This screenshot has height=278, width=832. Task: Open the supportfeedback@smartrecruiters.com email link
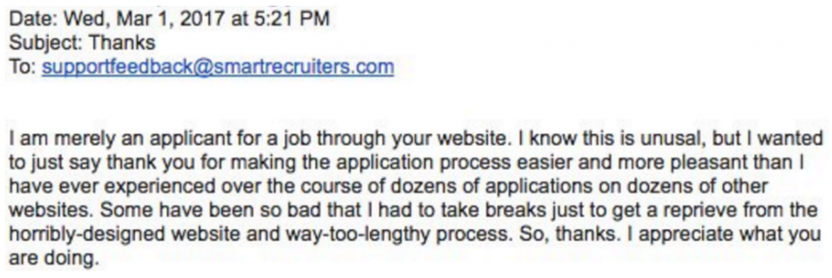(x=218, y=67)
